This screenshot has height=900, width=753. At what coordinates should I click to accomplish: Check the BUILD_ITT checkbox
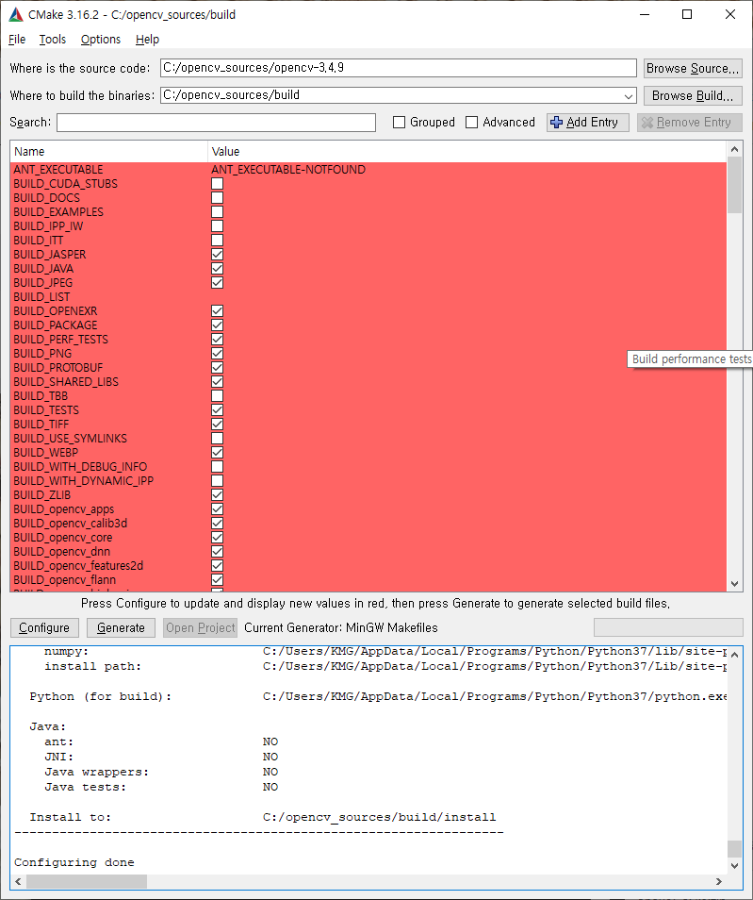(x=218, y=240)
